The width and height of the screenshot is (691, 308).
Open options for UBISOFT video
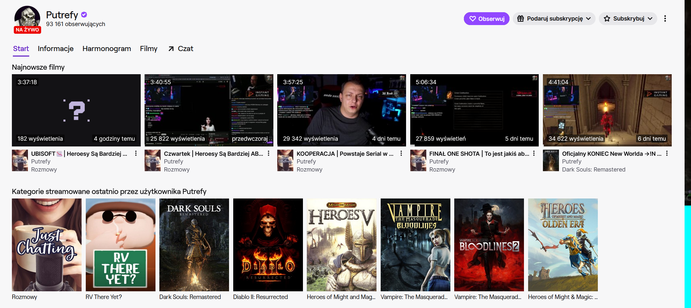tap(136, 154)
